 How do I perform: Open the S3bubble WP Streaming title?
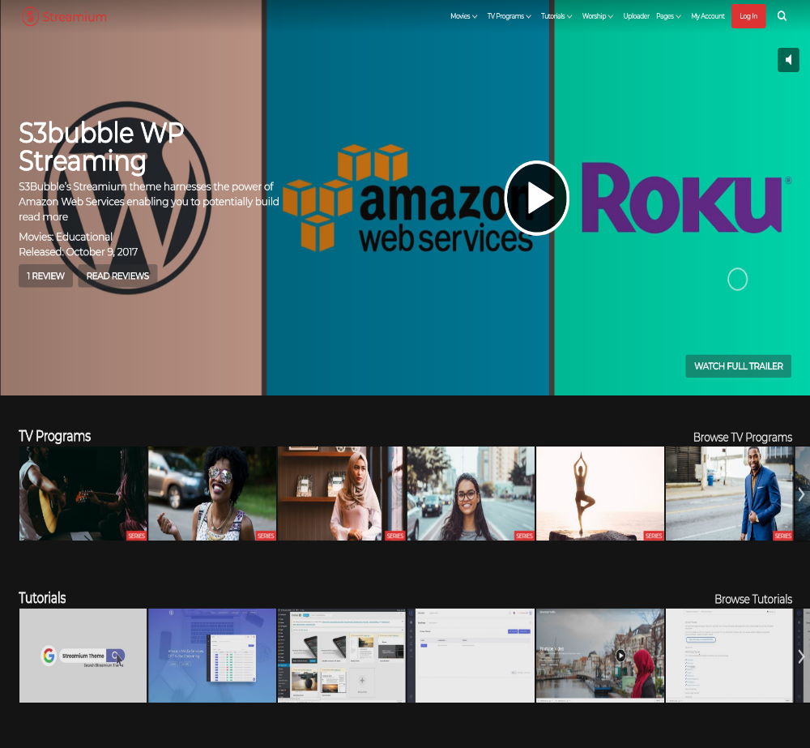[x=101, y=147]
